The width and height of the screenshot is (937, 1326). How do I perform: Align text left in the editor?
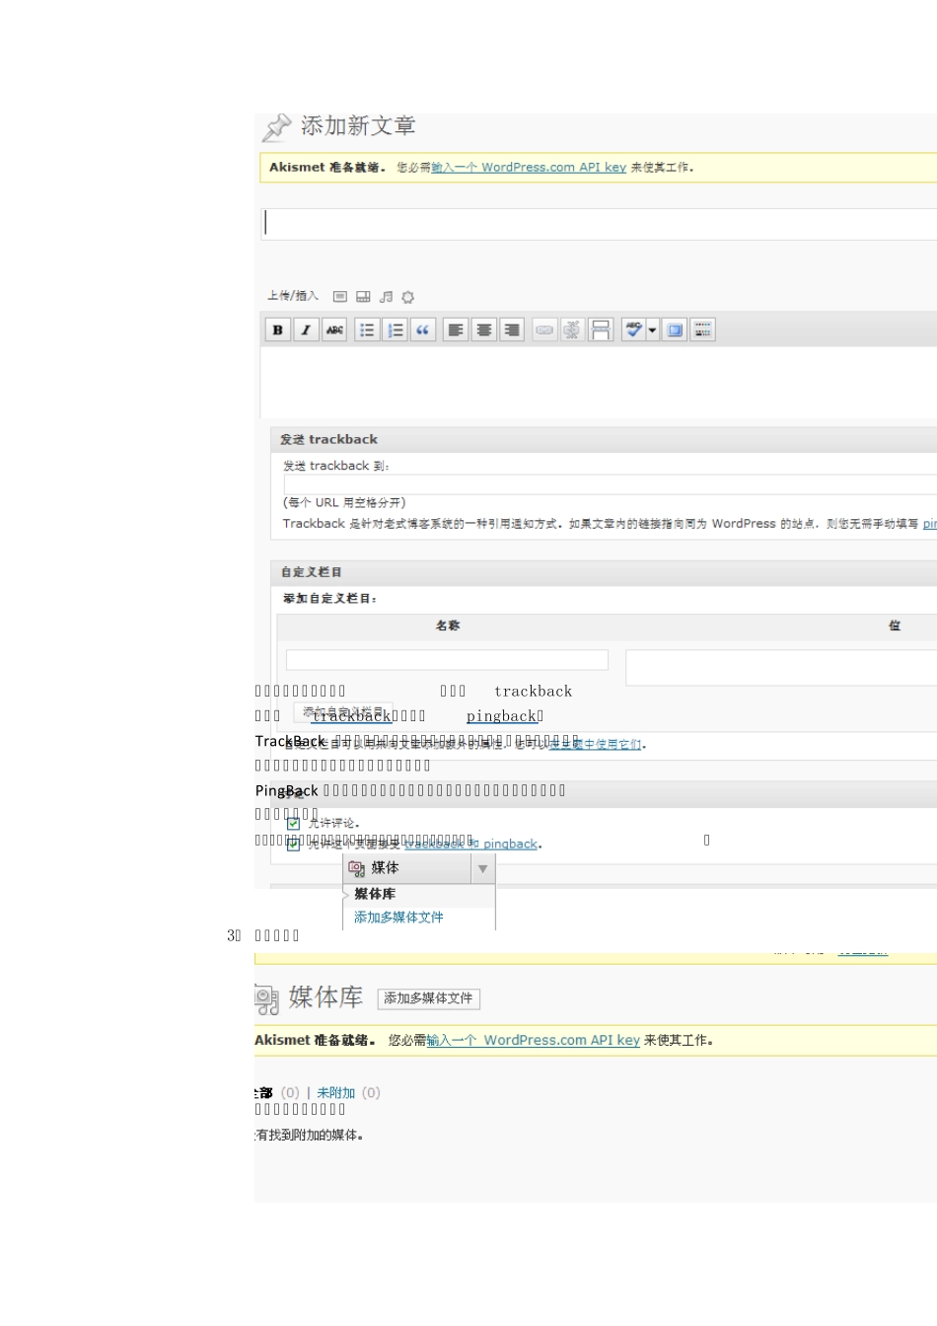(455, 331)
